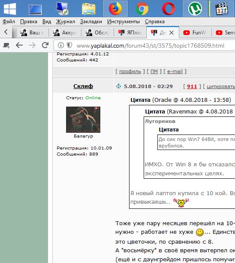235x263 pixels.
Task: Click the cheerleader smiley emoticon
Action: [181, 202]
